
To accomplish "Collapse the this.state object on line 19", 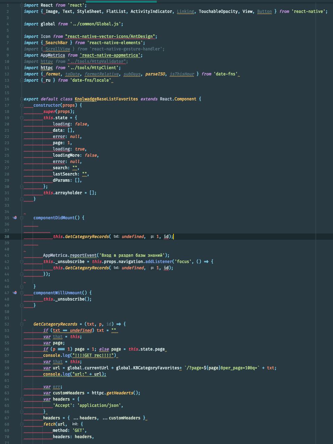I will [22, 118].
